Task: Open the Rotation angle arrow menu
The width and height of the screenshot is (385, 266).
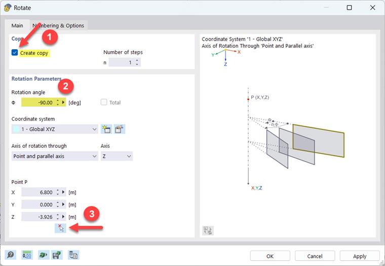Action: click(63, 103)
